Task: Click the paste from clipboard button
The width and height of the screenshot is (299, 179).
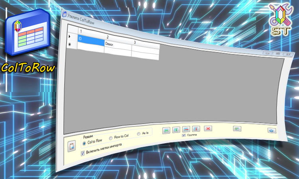Action: coord(71,146)
